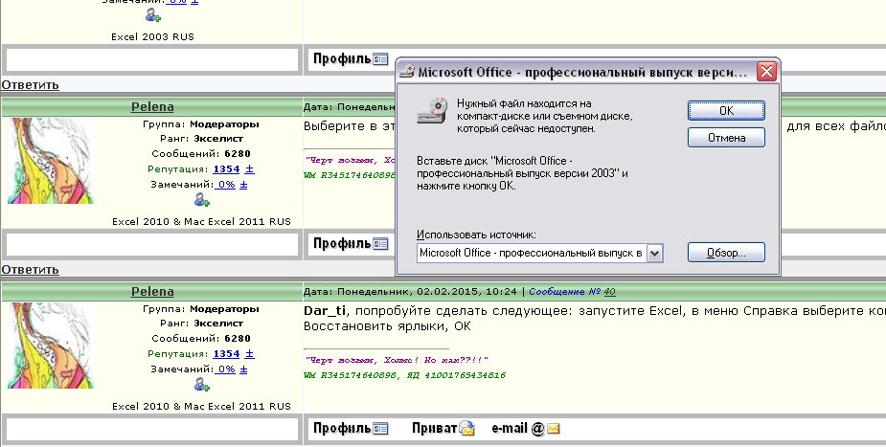Click the CD drive icon in the dialog

coord(432,111)
